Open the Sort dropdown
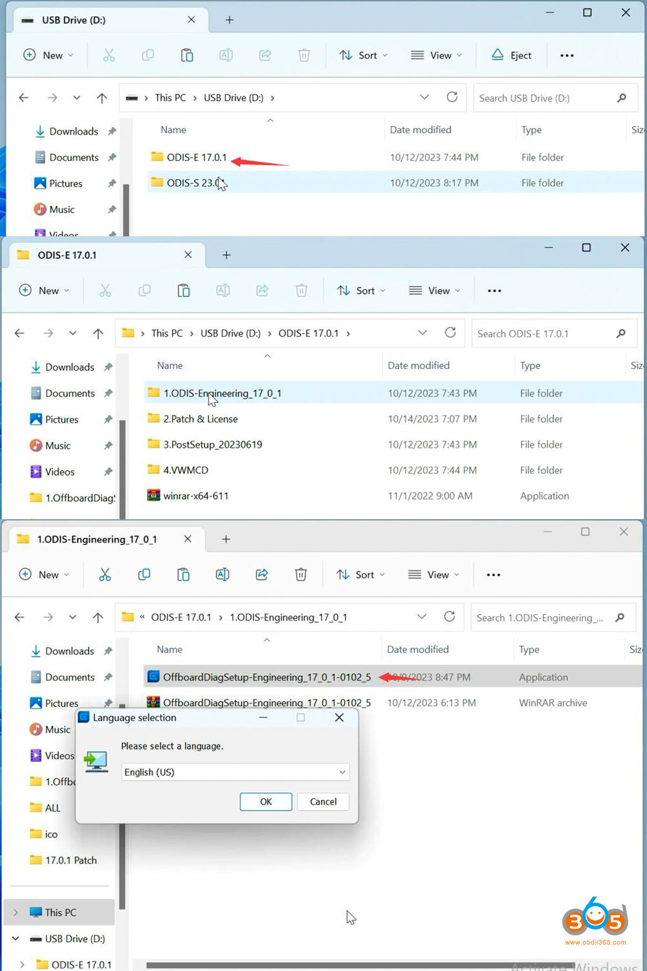The width and height of the screenshot is (647, 971). click(x=362, y=55)
